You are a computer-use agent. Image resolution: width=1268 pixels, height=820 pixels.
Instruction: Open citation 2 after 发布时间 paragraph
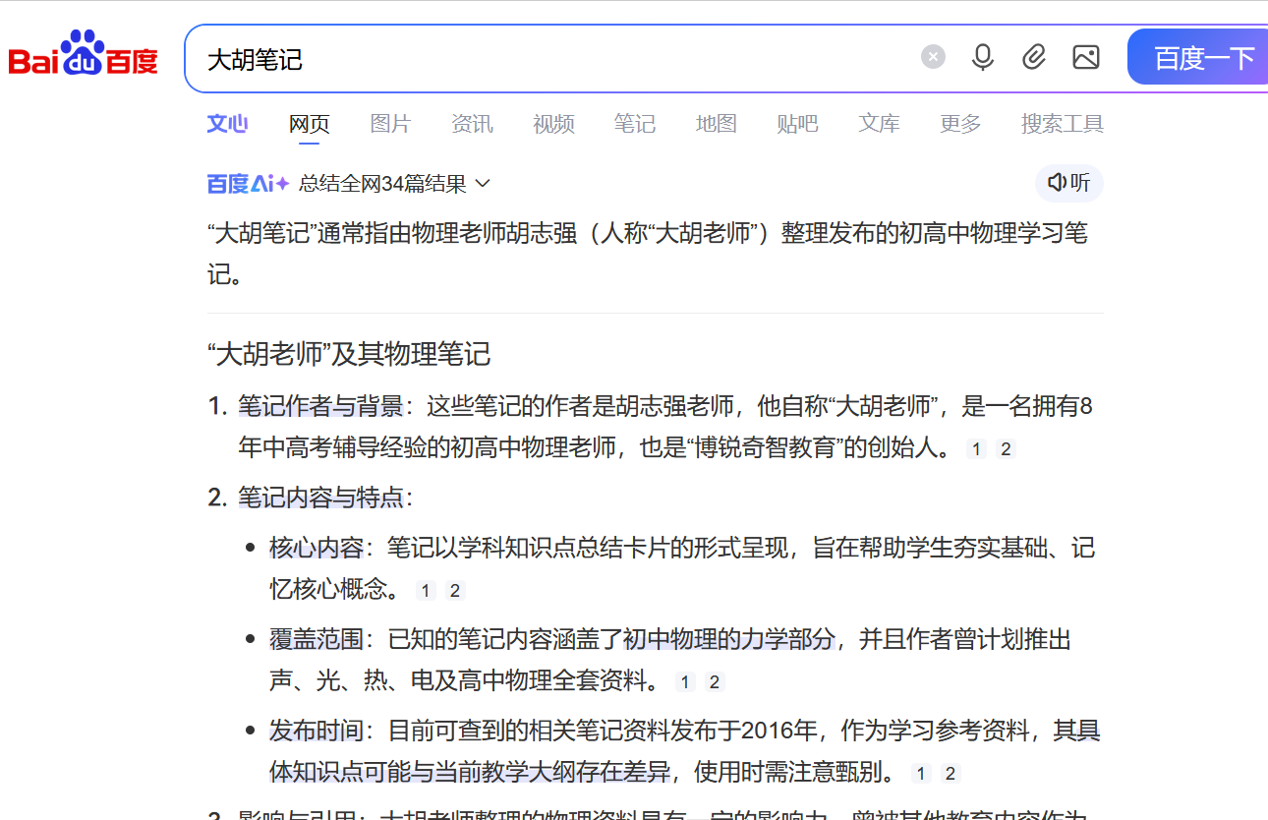click(x=950, y=774)
